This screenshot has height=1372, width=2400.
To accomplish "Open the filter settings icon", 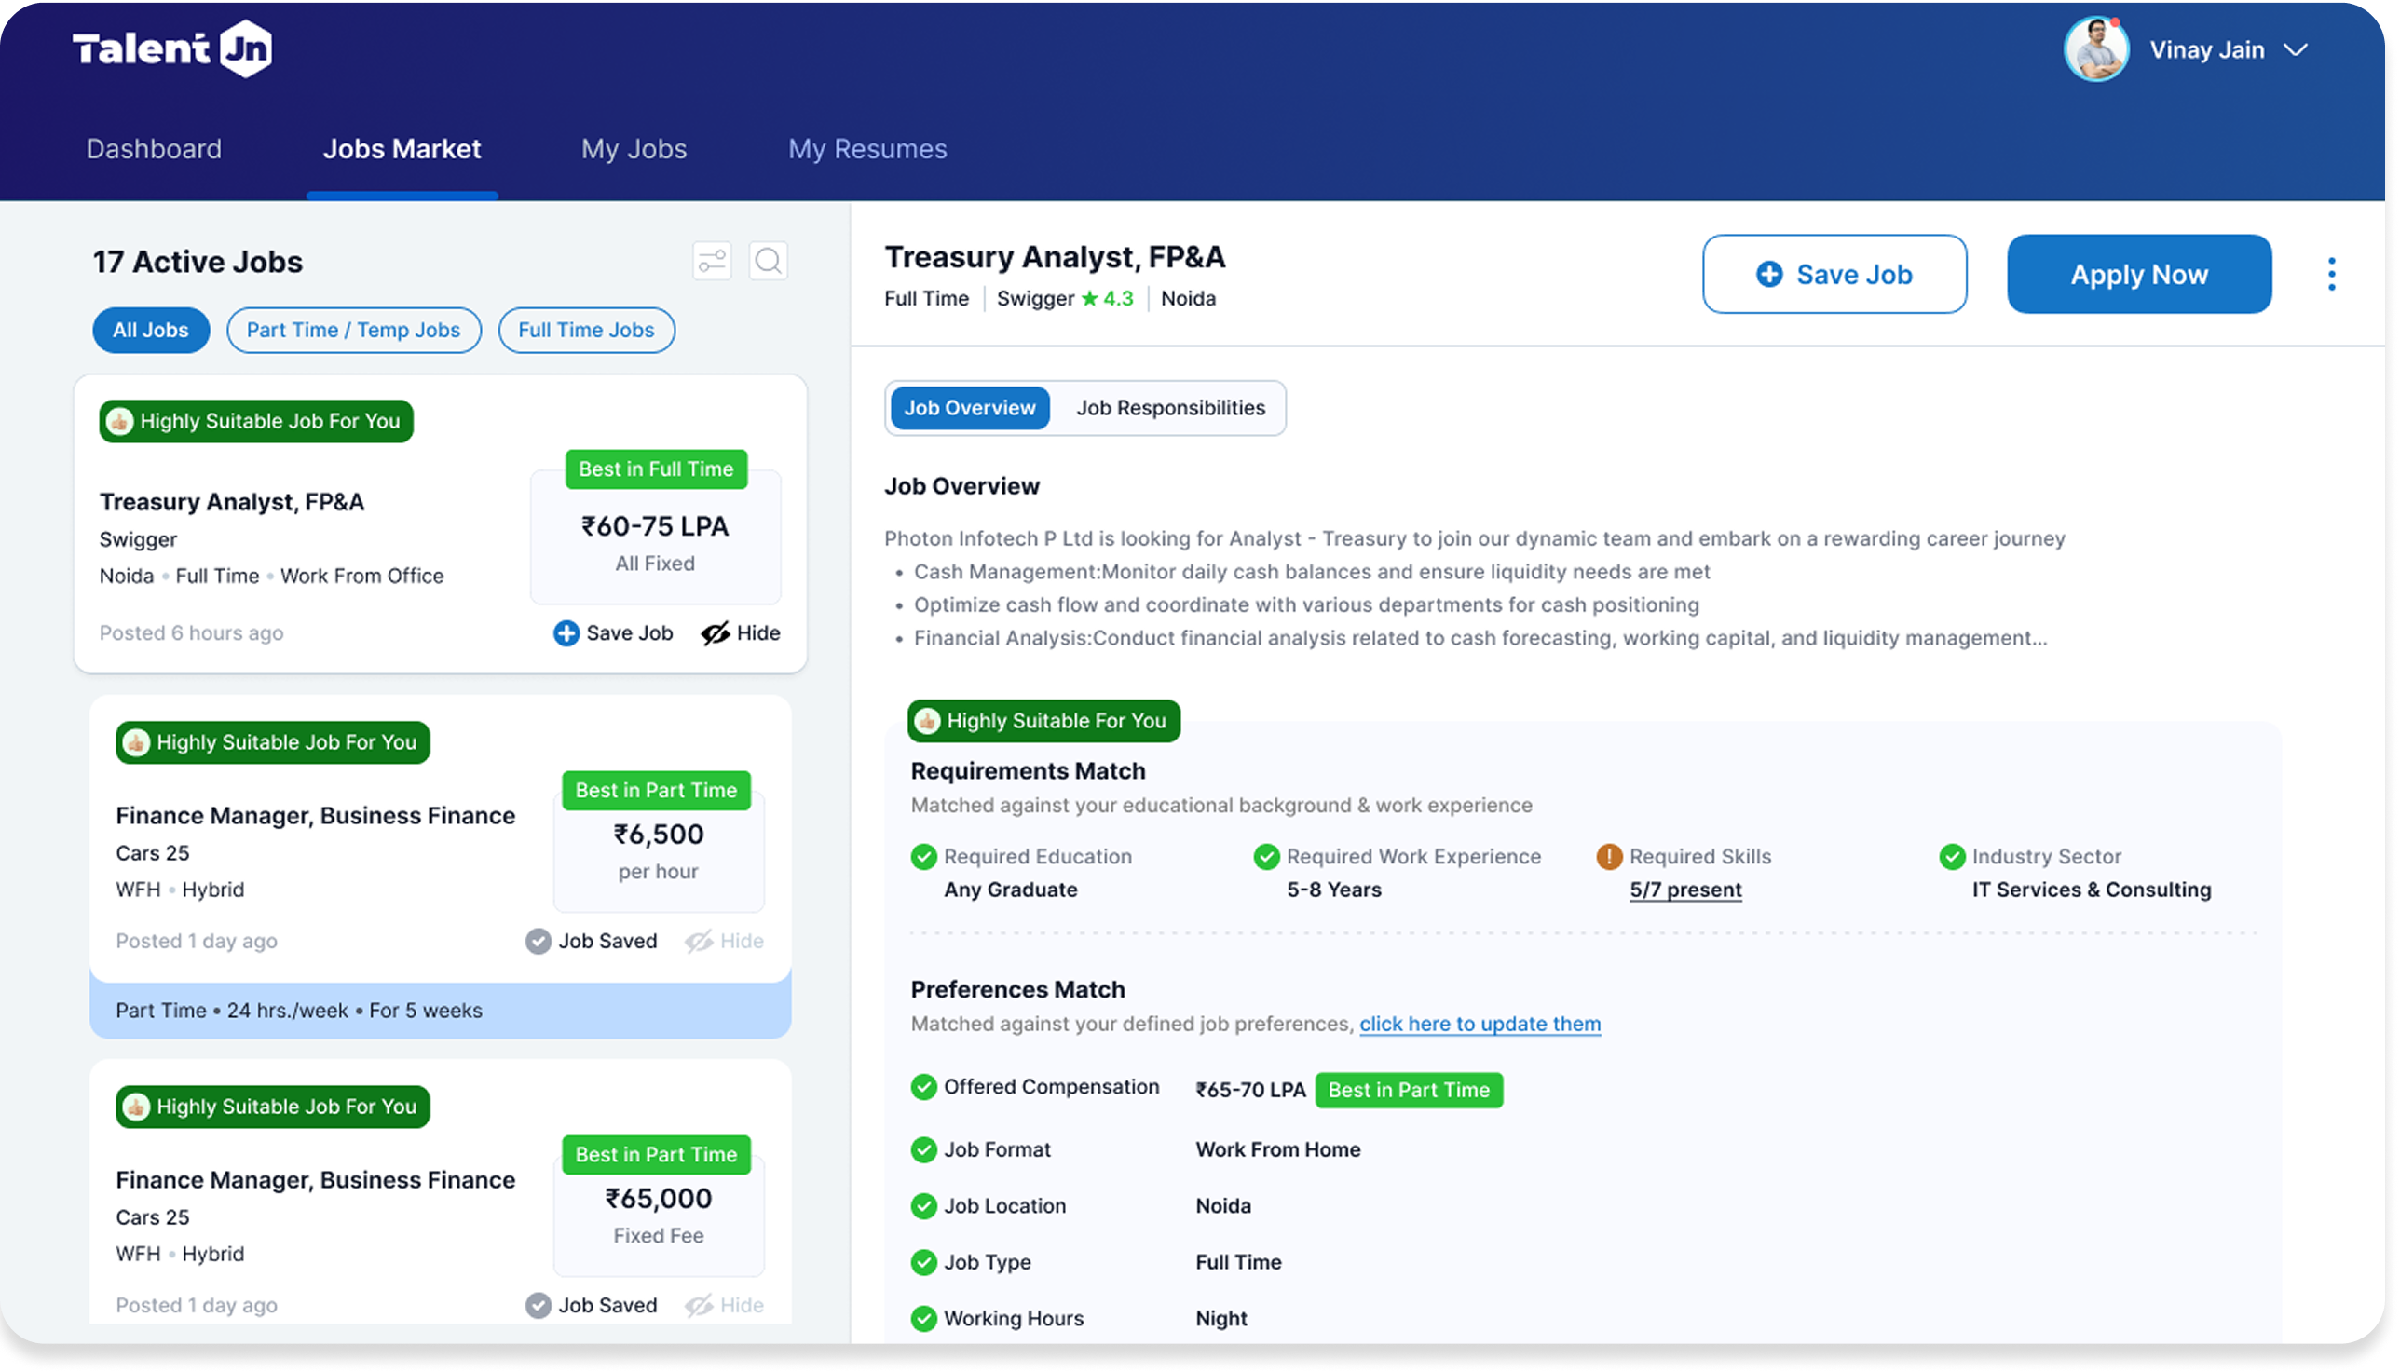I will 712,261.
